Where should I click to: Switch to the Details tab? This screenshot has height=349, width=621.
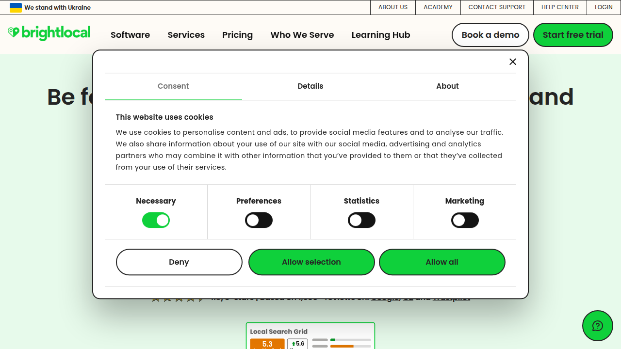(x=310, y=86)
